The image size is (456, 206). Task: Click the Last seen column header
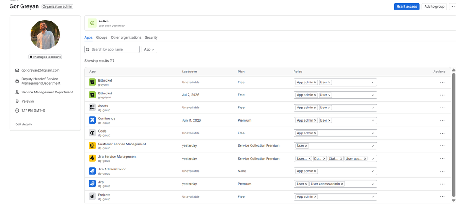189,72
